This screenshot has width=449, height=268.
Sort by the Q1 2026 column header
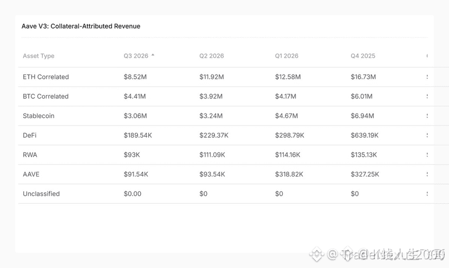pos(287,56)
